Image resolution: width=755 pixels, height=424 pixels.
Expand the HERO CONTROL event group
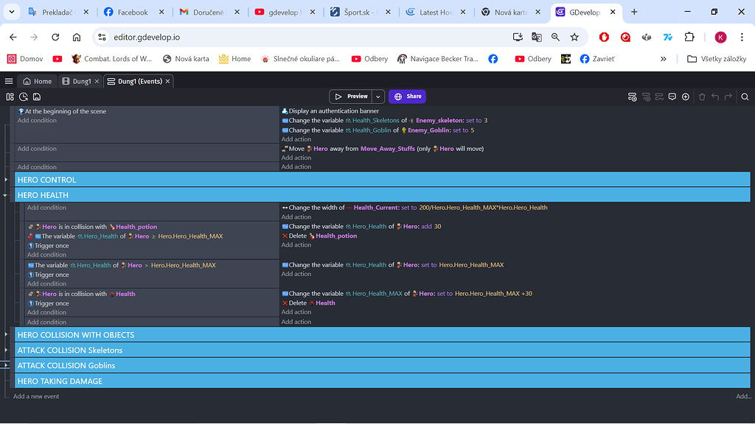tap(6, 180)
